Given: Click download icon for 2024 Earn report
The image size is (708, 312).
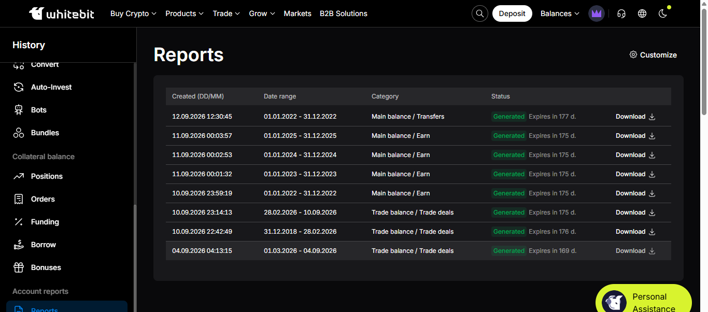Looking at the screenshot, I should point(652,155).
